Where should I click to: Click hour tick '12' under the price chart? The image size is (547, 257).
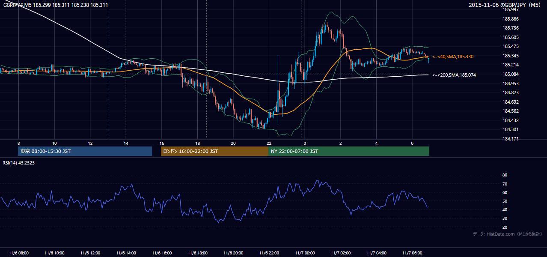pos(90,143)
